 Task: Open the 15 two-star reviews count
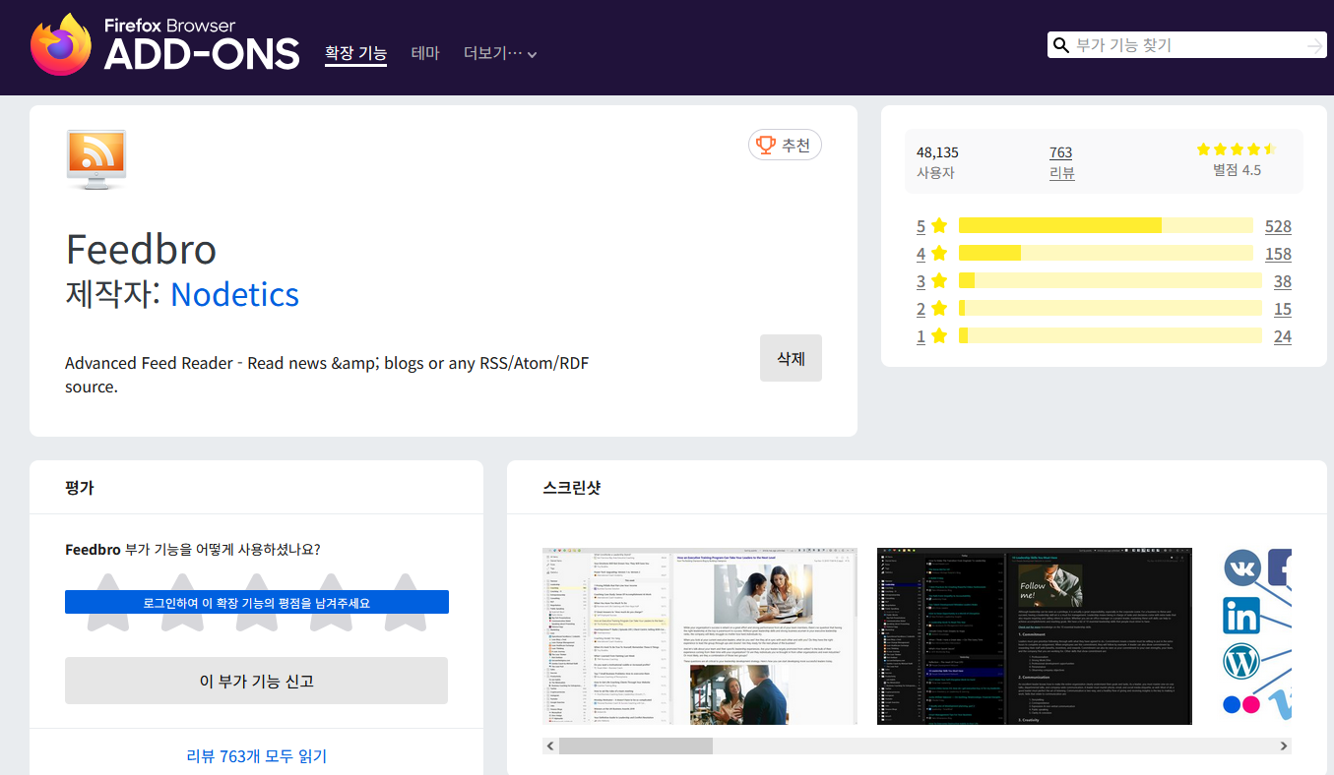(x=1282, y=309)
